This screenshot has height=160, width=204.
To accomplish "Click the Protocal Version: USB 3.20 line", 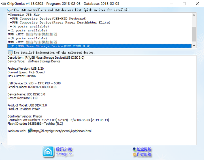I will pos(25,69).
